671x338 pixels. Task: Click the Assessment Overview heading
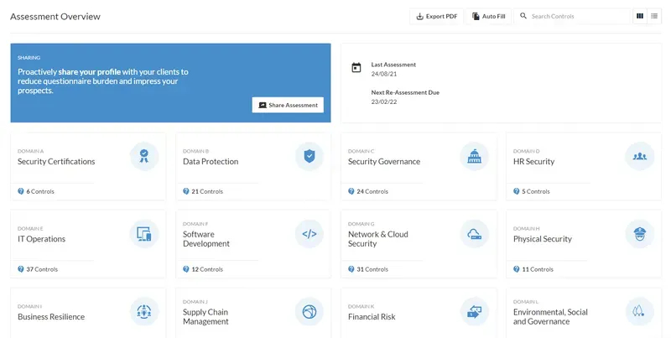55,17
